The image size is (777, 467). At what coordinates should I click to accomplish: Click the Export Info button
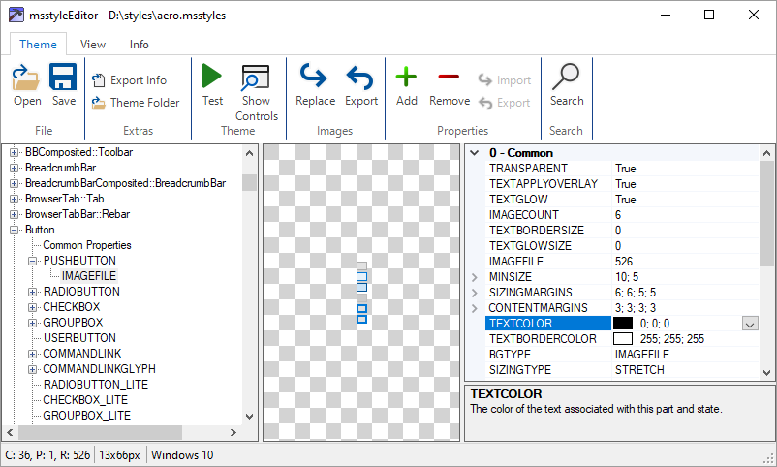click(x=130, y=80)
